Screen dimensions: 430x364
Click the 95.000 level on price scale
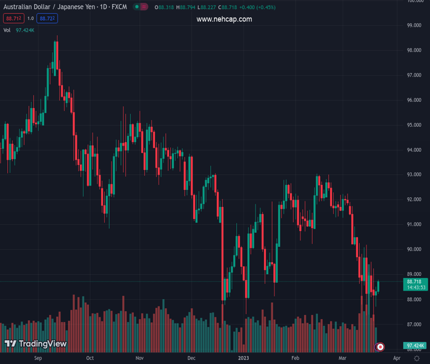(414, 125)
